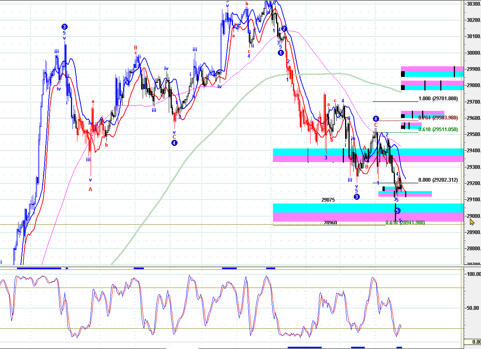
Task: Click the 29700 price axis label
Action: click(473, 102)
